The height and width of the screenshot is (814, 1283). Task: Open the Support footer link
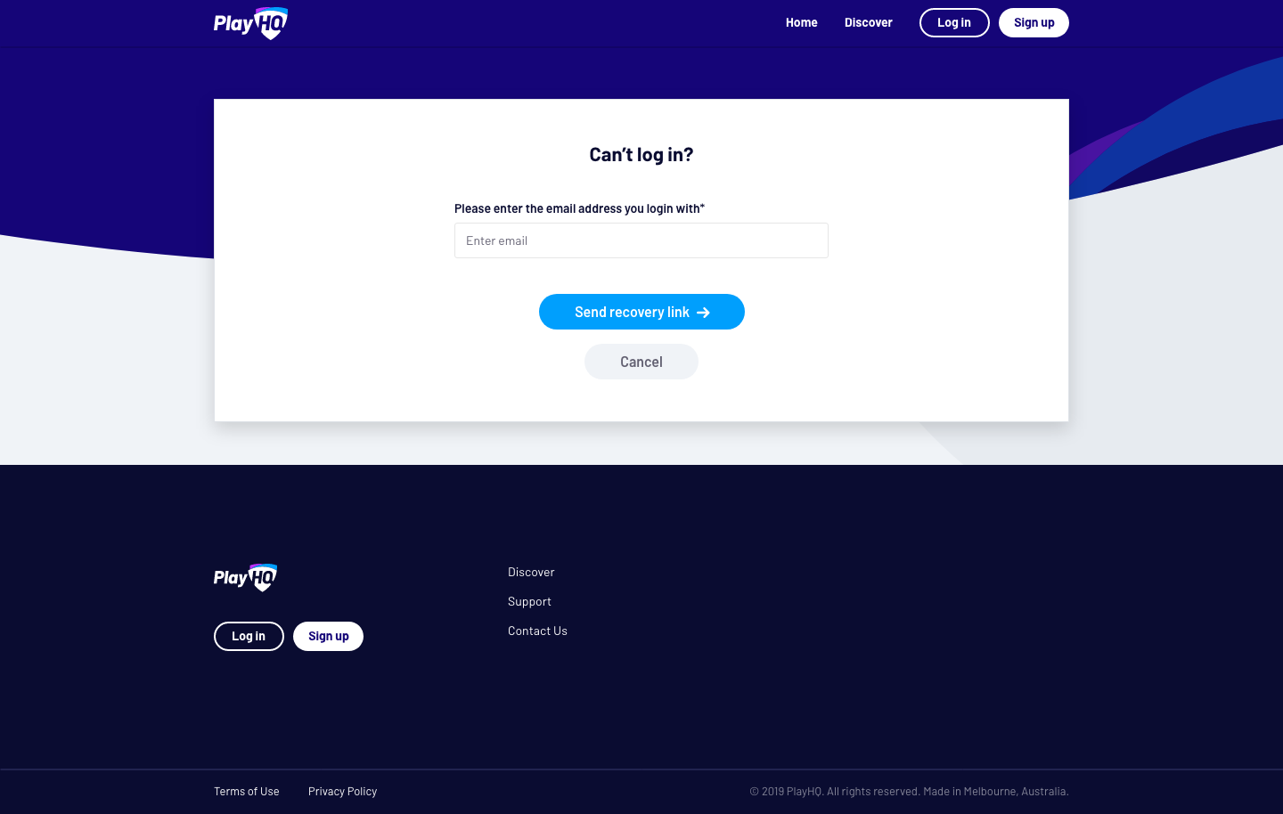[529, 601]
